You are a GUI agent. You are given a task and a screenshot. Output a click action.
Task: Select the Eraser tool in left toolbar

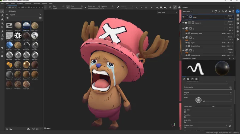(2, 16)
